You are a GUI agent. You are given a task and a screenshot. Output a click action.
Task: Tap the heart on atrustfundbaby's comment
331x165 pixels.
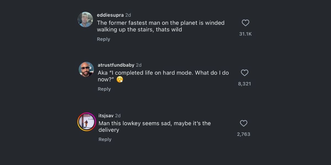(245, 73)
